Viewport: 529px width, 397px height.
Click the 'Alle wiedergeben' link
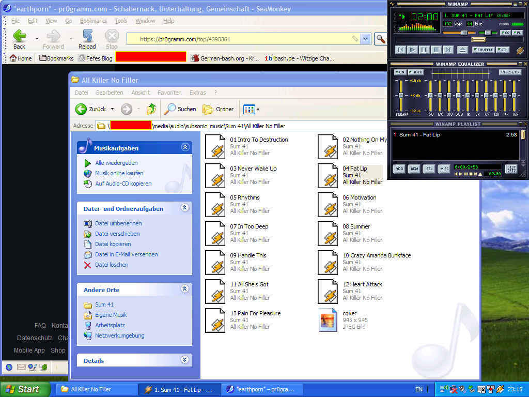[116, 163]
